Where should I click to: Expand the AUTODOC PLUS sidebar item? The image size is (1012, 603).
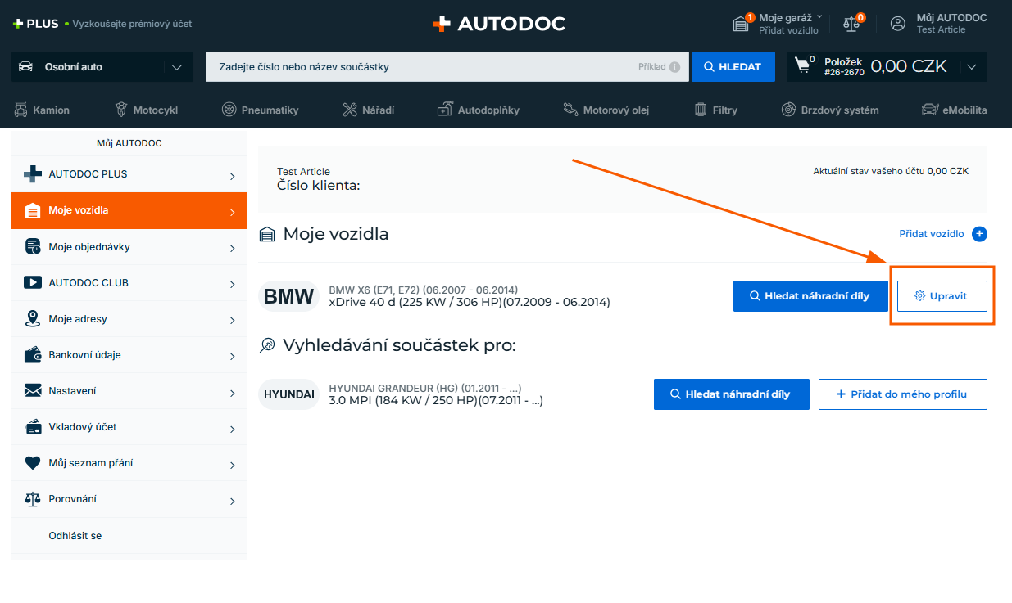click(129, 174)
